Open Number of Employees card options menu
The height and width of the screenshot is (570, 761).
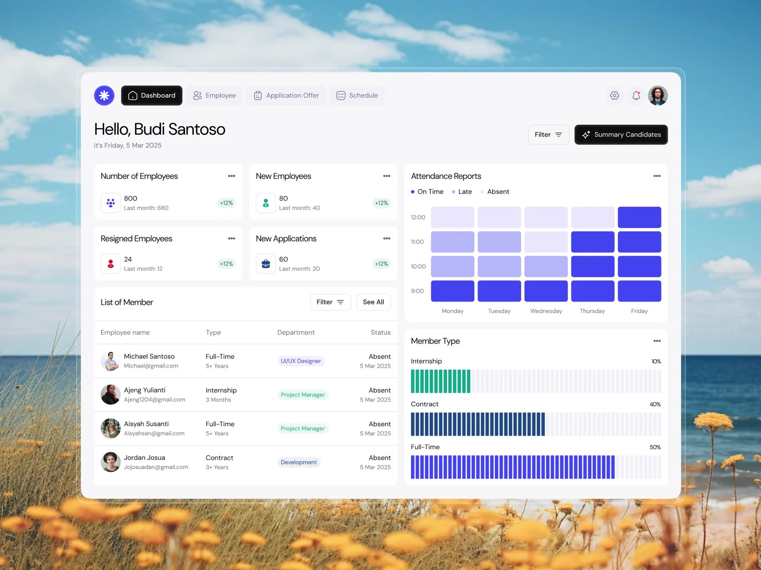tap(231, 176)
